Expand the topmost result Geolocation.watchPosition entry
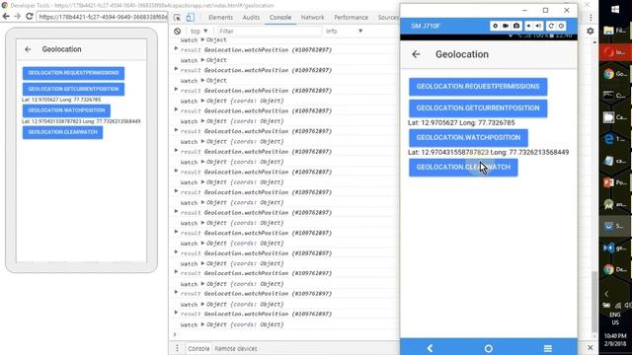The image size is (632, 355). pos(176,49)
